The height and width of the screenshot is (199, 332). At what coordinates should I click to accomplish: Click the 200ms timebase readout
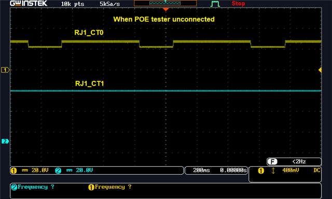click(x=201, y=170)
